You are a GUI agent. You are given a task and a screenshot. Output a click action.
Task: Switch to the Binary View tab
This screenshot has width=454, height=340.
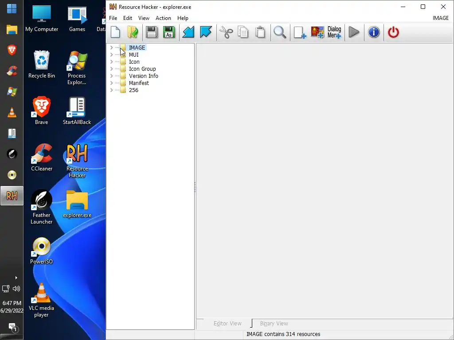pyautogui.click(x=274, y=324)
